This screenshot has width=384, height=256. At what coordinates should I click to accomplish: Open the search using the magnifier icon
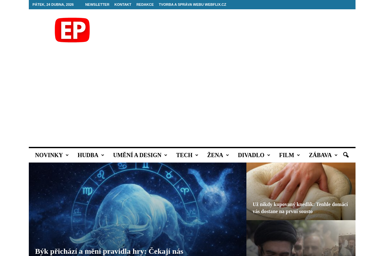point(346,155)
